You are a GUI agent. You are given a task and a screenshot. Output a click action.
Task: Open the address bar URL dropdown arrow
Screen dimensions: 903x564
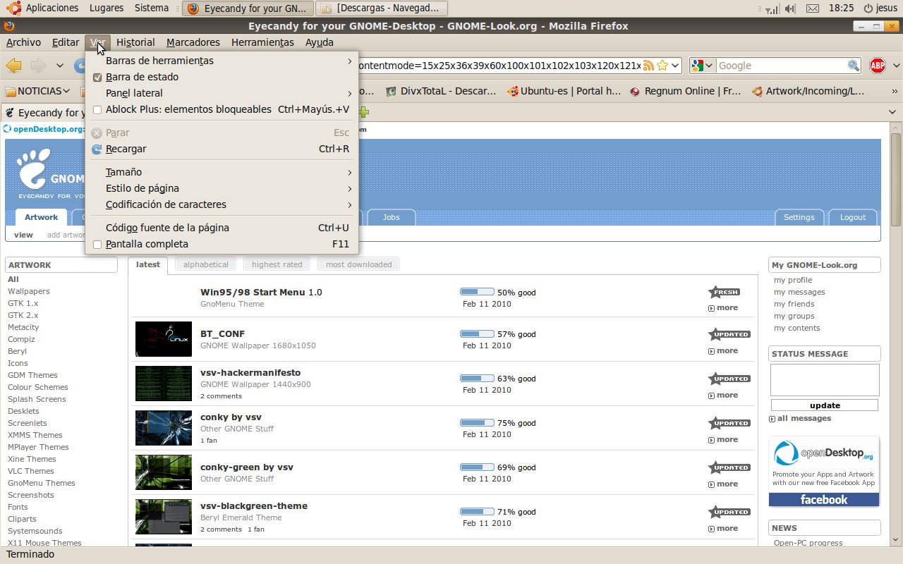[x=676, y=66]
